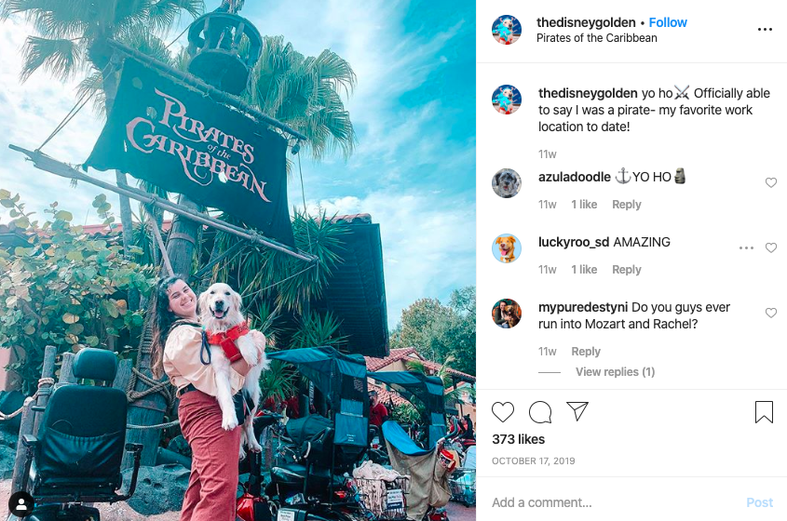Expand View replies (1)
This screenshot has height=521, width=787.
point(615,371)
